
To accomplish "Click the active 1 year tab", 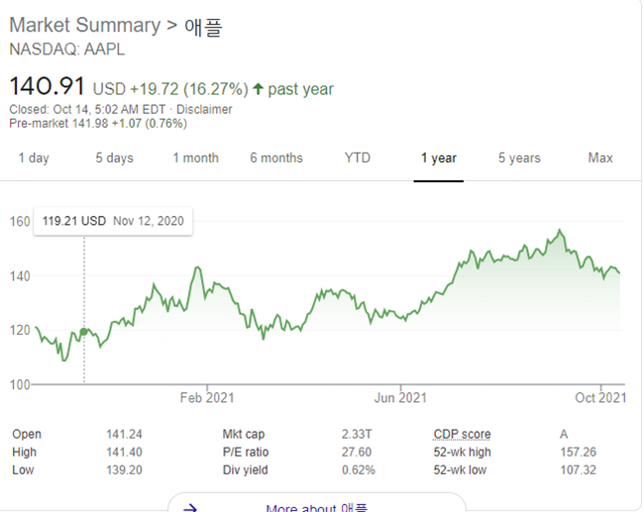I will pos(439,158).
